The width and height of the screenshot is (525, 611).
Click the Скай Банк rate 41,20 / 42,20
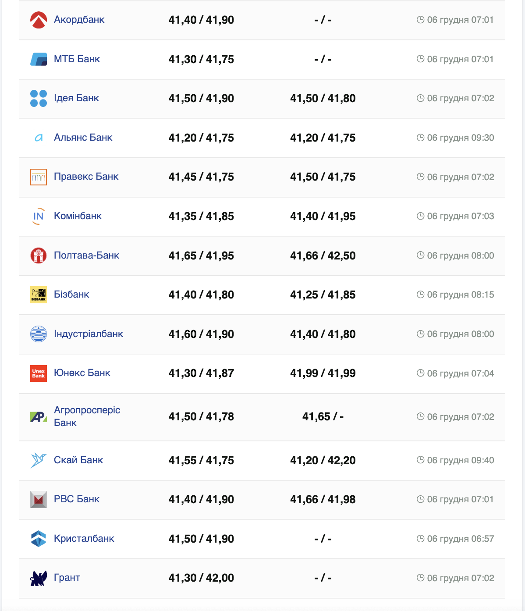tap(323, 460)
